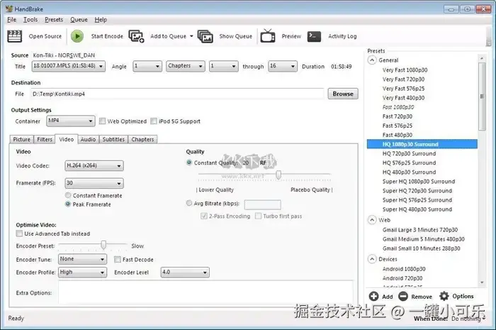496x330 pixels.
Task: Enable the Web Optimized checkbox
Action: [x=102, y=121]
